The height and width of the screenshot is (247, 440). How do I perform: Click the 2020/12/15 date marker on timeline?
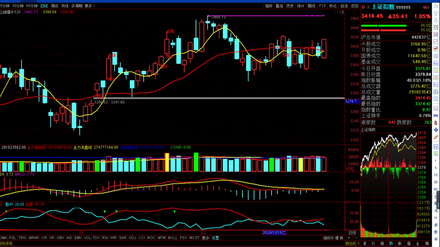point(274,233)
